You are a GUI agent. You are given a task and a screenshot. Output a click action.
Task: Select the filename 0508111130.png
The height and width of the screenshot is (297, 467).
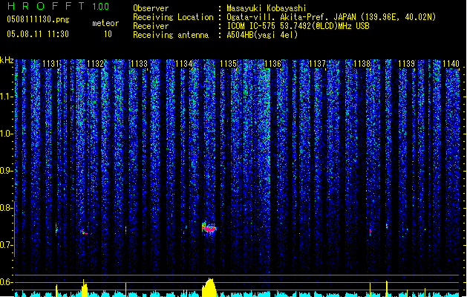point(38,20)
